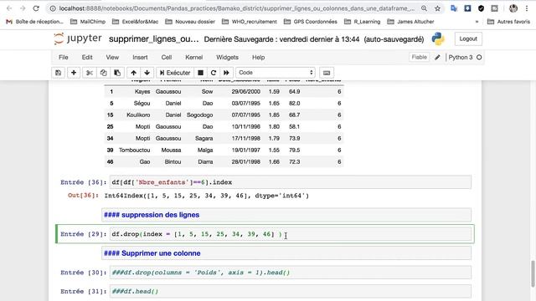Viewport: 536px width, 301px height.
Task: Open the Kernel menu
Action: pos(193,58)
